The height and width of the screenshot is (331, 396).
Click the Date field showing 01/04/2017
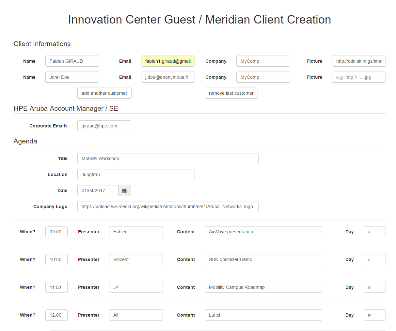point(98,190)
